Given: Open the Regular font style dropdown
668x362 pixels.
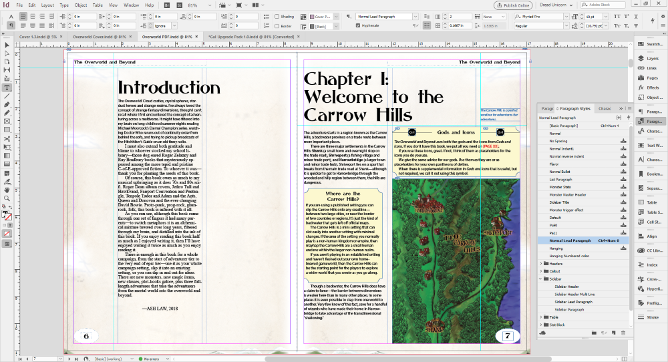Looking at the screenshot, I should (566, 26).
